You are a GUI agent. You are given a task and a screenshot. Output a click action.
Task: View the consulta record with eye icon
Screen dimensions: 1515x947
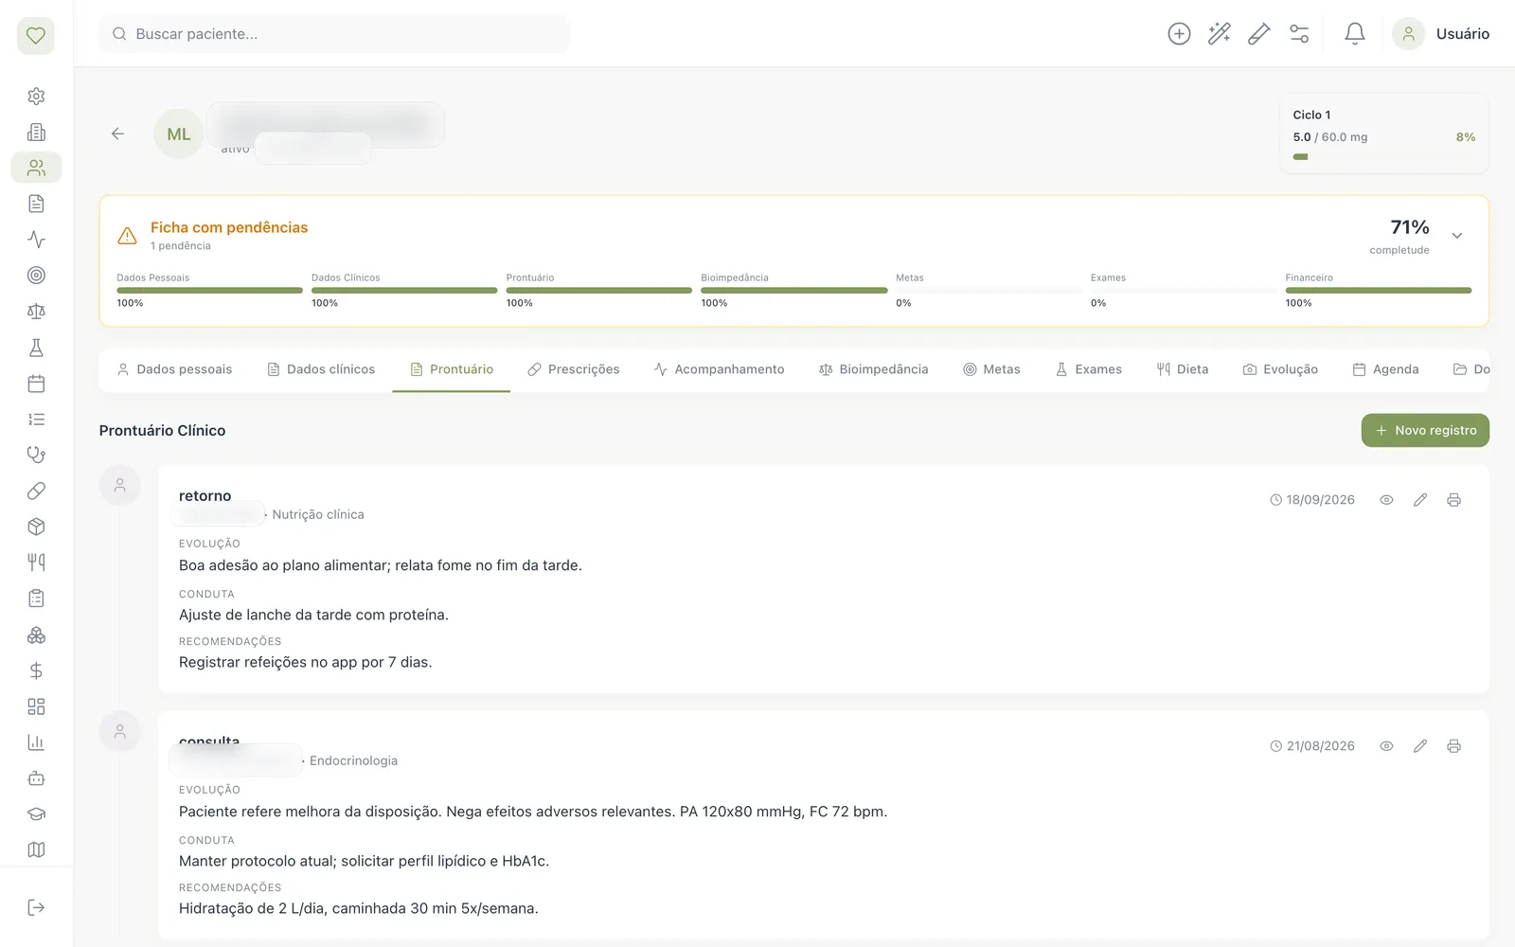click(x=1386, y=746)
